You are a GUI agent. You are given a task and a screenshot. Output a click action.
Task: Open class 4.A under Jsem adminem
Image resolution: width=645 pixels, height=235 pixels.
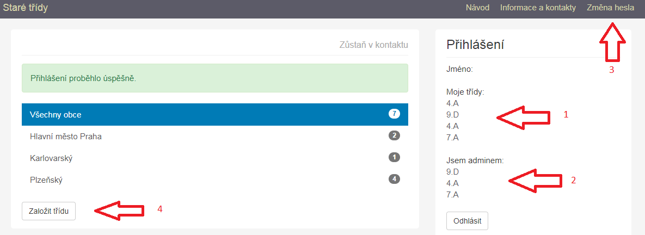[452, 183]
